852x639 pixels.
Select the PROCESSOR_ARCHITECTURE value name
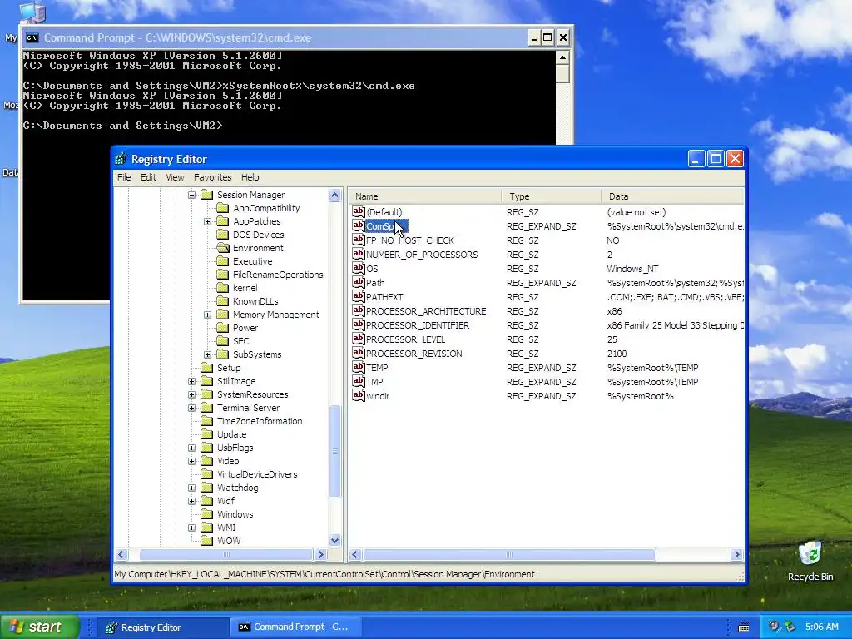tap(426, 311)
